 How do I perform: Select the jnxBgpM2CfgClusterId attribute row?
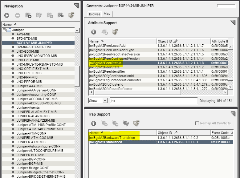click(158, 84)
